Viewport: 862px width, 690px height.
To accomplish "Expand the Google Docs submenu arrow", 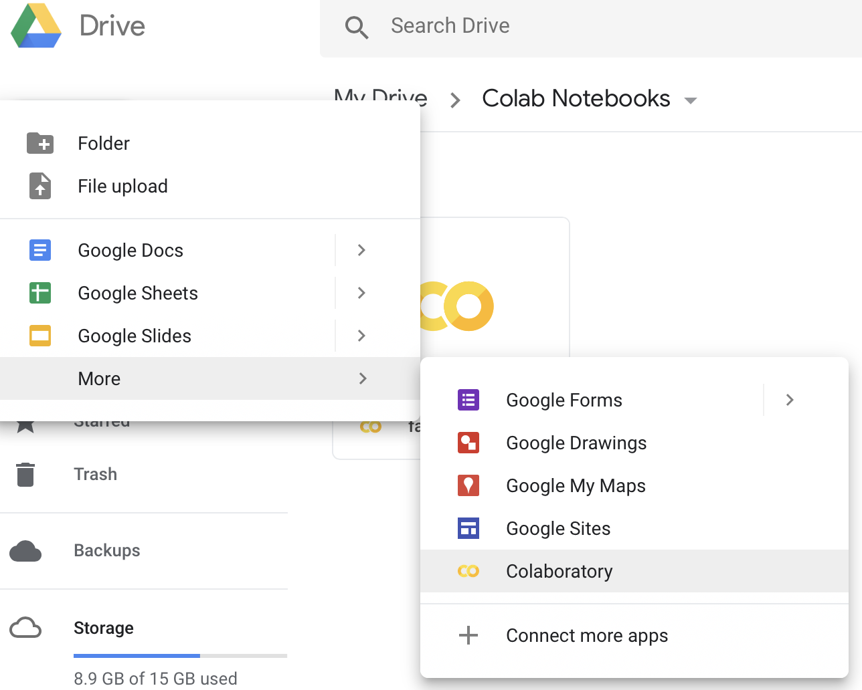I will point(361,250).
